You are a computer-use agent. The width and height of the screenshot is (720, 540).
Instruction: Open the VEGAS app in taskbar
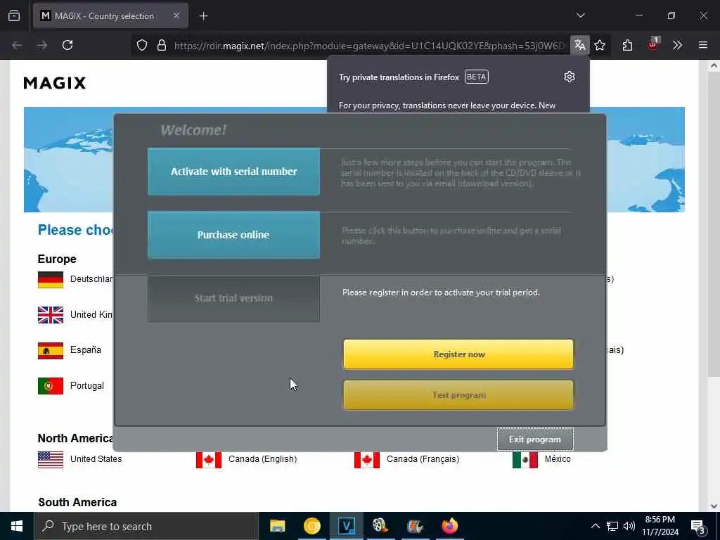pos(346,526)
